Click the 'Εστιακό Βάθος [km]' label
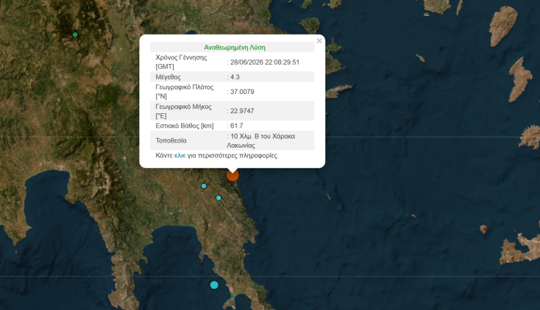 (185, 126)
